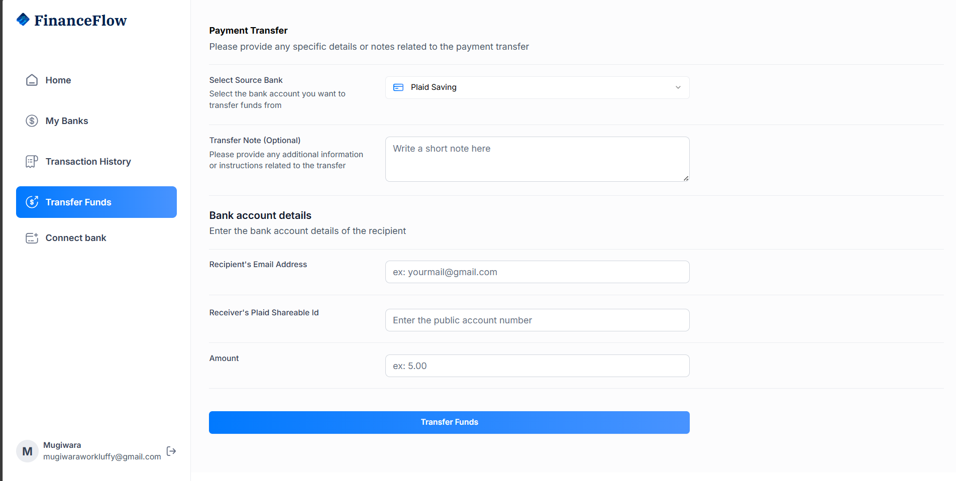Click the FinanceFlow diamond logo icon
This screenshot has width=956, height=481.
click(x=23, y=20)
